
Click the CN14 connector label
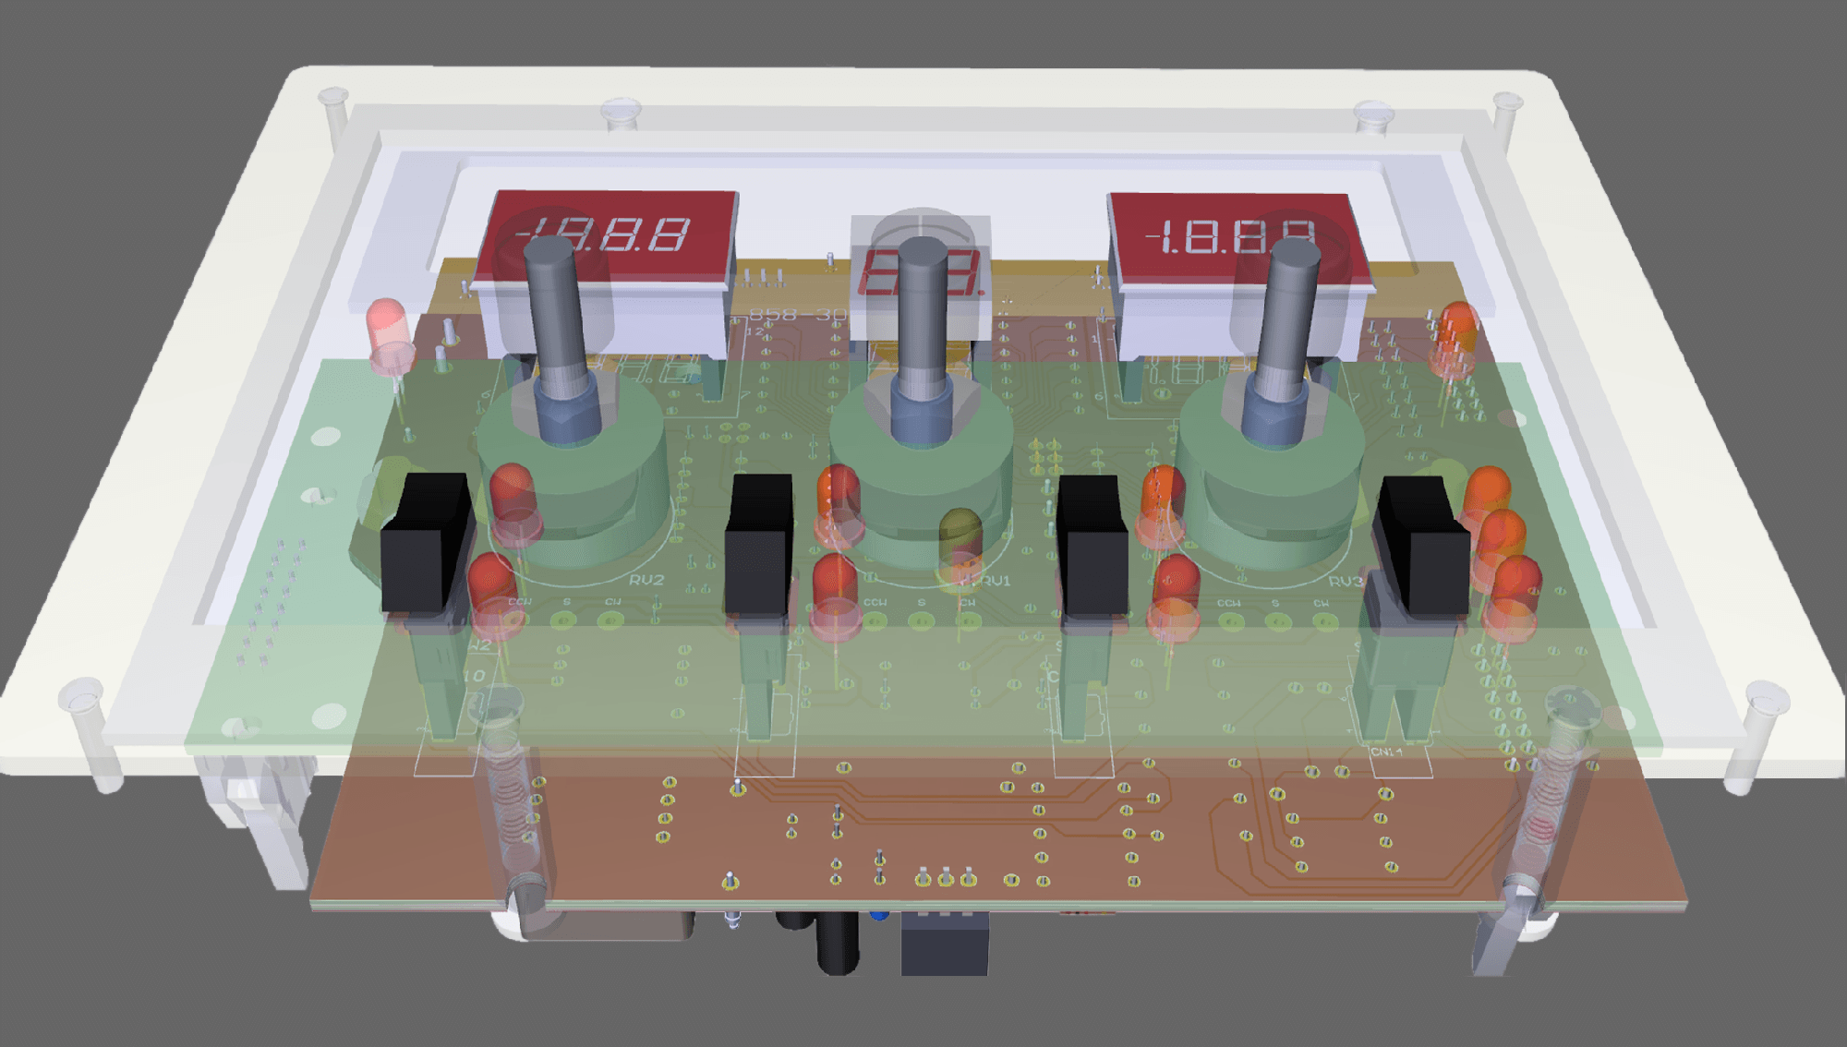1385,752
